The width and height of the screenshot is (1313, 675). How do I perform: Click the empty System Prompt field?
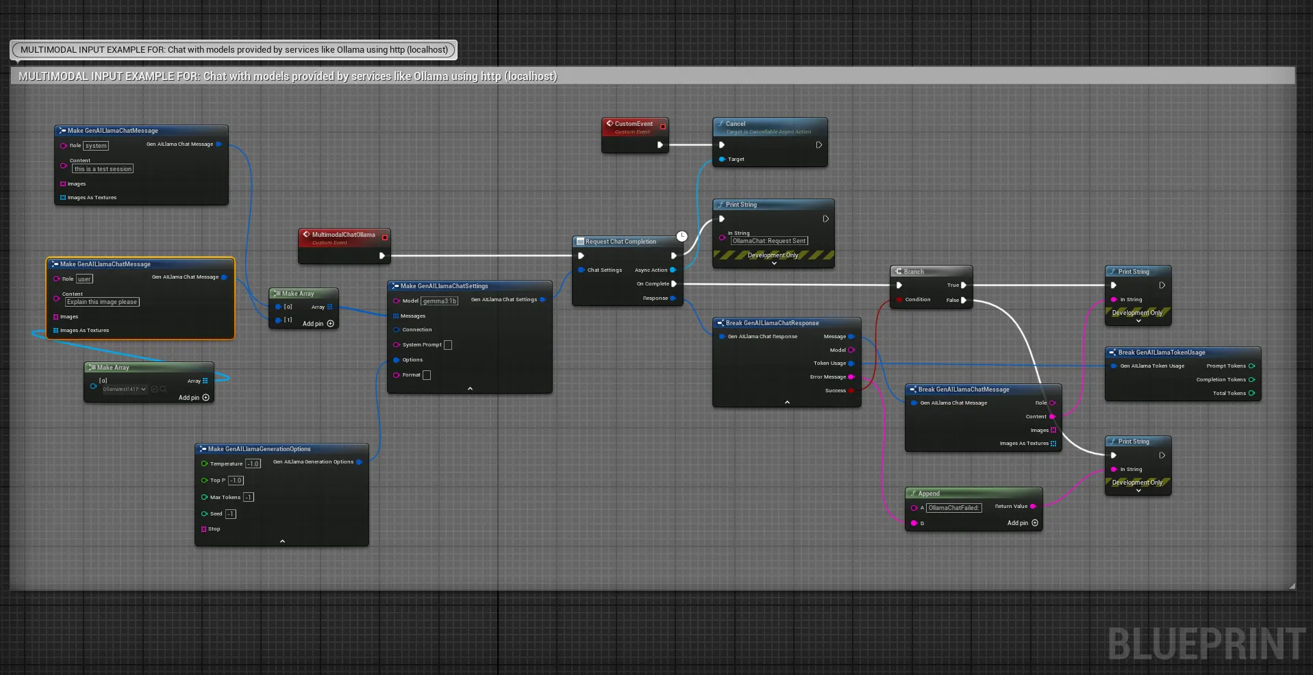tap(448, 345)
